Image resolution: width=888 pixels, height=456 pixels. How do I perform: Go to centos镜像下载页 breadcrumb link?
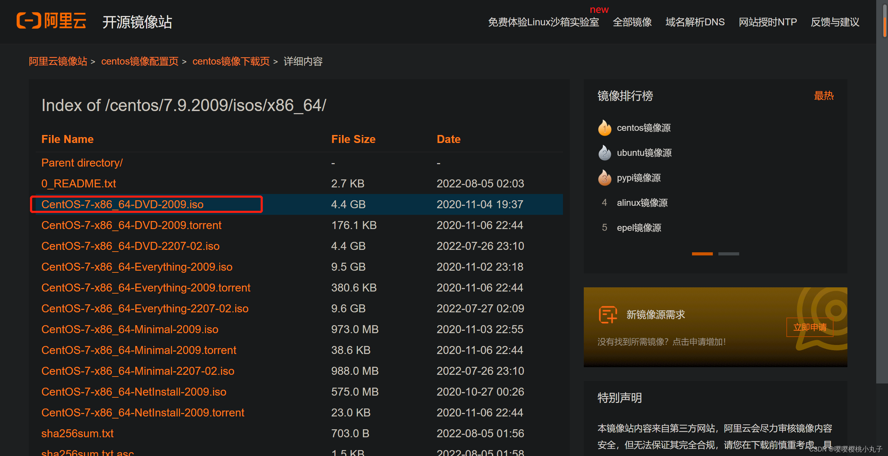pos(231,61)
